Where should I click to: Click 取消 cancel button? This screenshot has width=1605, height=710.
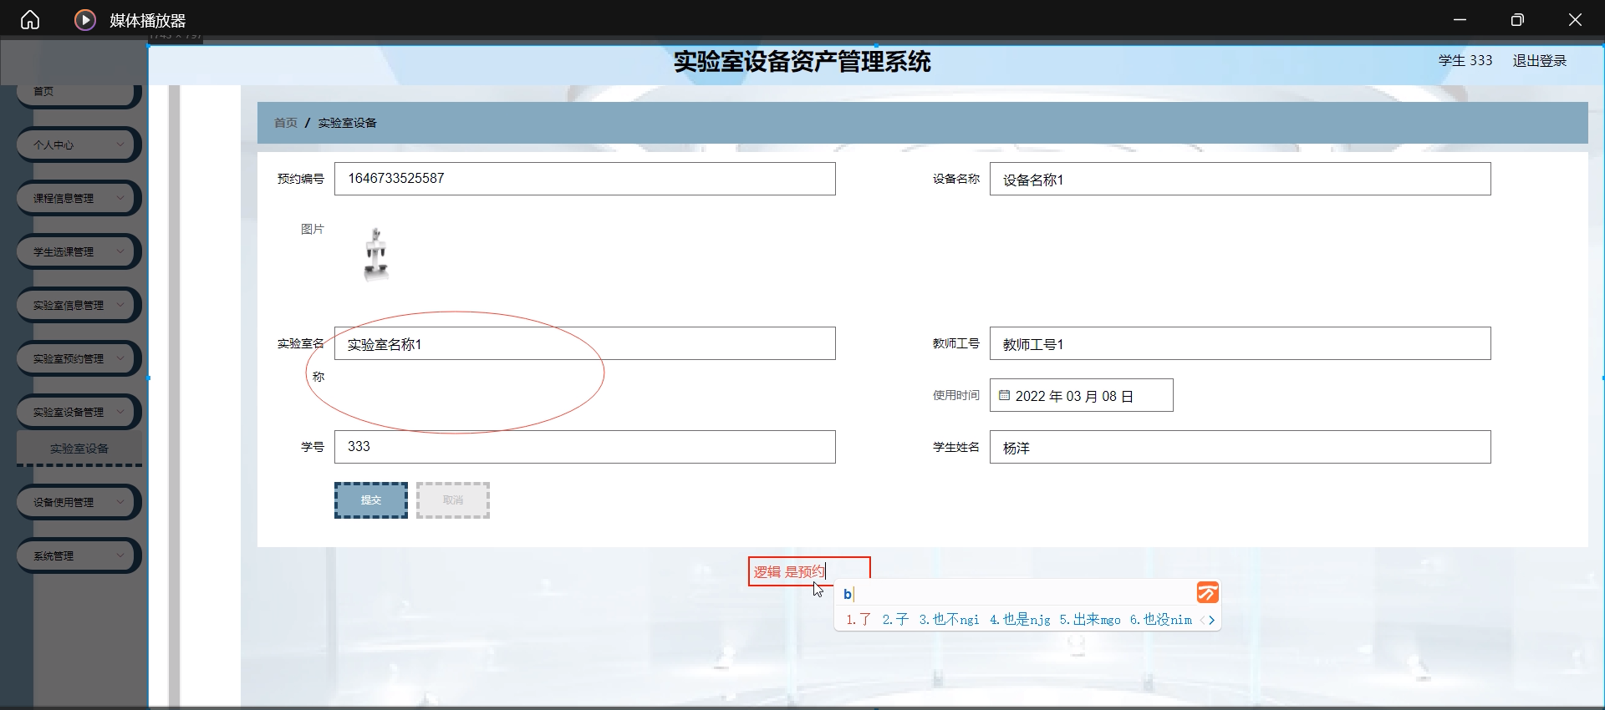(x=453, y=500)
